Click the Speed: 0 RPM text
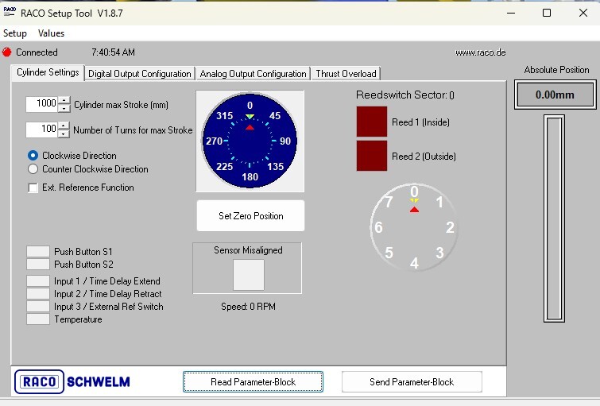The height and width of the screenshot is (406, 600). point(248,307)
